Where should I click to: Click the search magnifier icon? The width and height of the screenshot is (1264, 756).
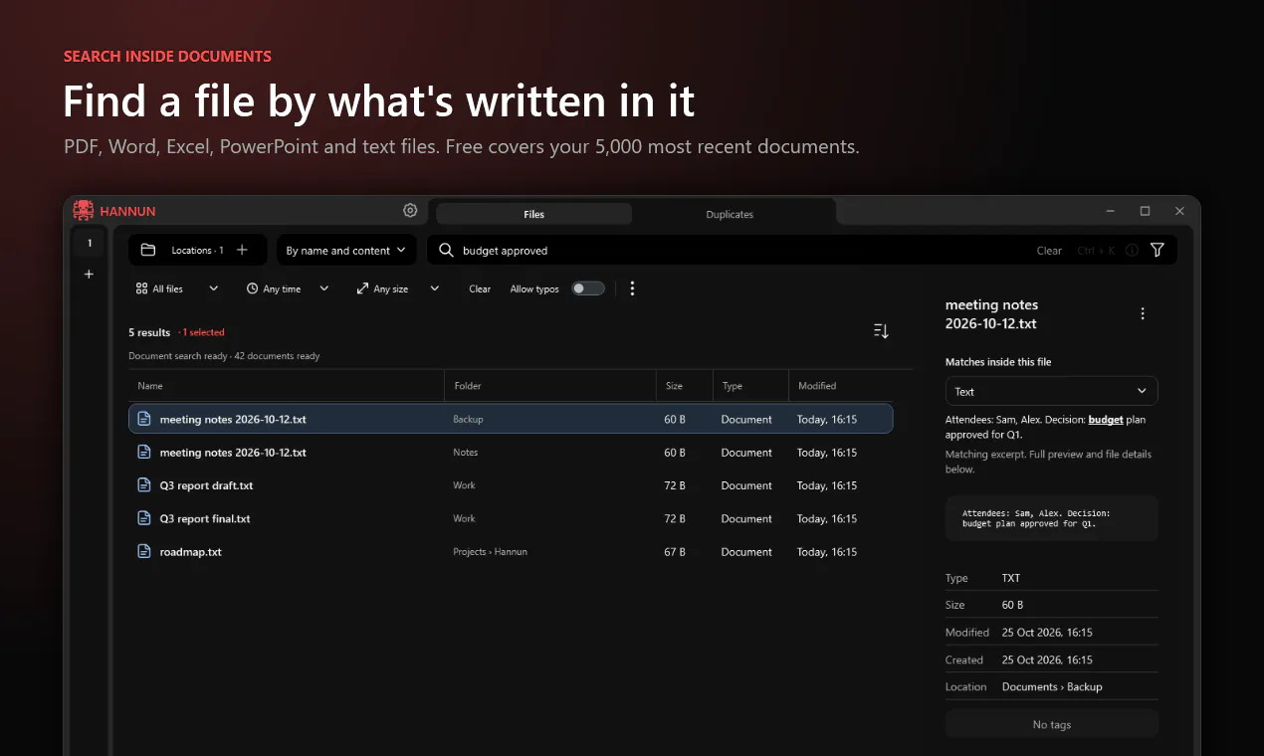(446, 250)
